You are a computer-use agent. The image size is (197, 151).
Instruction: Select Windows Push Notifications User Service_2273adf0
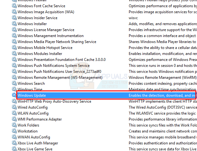tap(60, 72)
